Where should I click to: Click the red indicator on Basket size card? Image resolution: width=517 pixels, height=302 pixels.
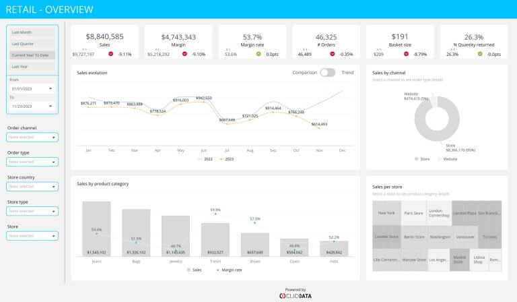click(x=406, y=53)
